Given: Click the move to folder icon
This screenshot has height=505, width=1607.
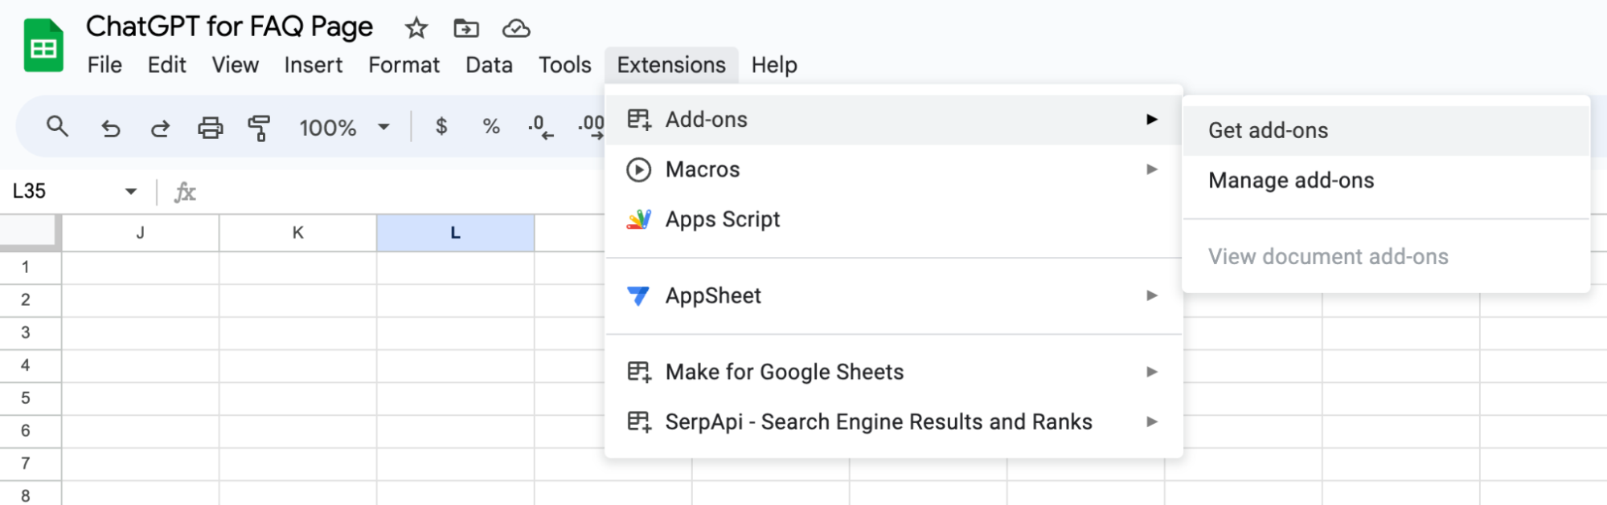Looking at the screenshot, I should (466, 28).
